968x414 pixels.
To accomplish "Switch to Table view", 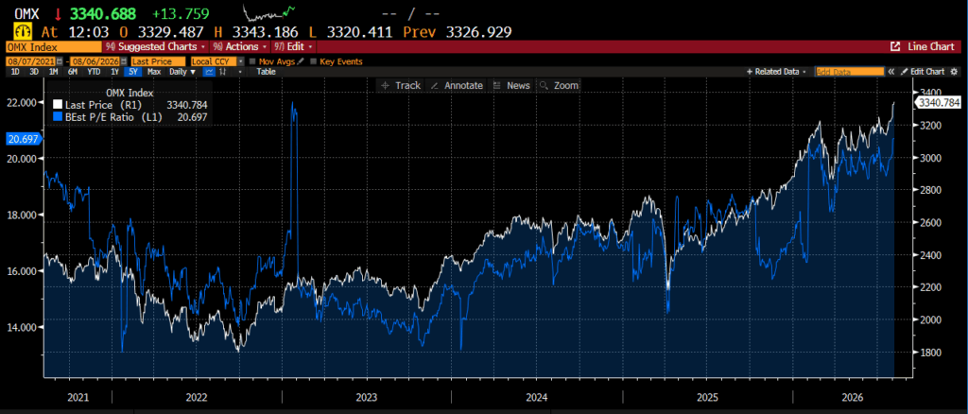I will [x=266, y=72].
